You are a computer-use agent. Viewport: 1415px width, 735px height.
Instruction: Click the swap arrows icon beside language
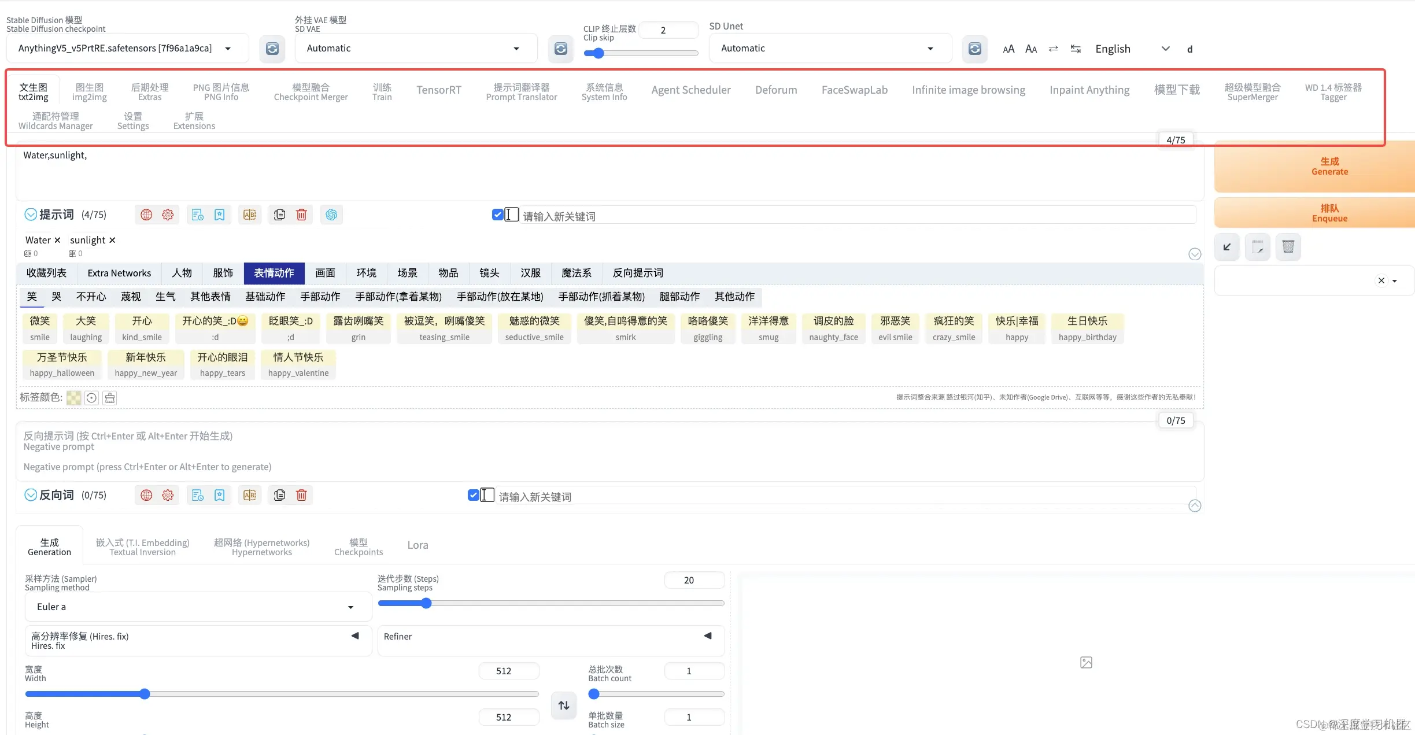pyautogui.click(x=1053, y=49)
